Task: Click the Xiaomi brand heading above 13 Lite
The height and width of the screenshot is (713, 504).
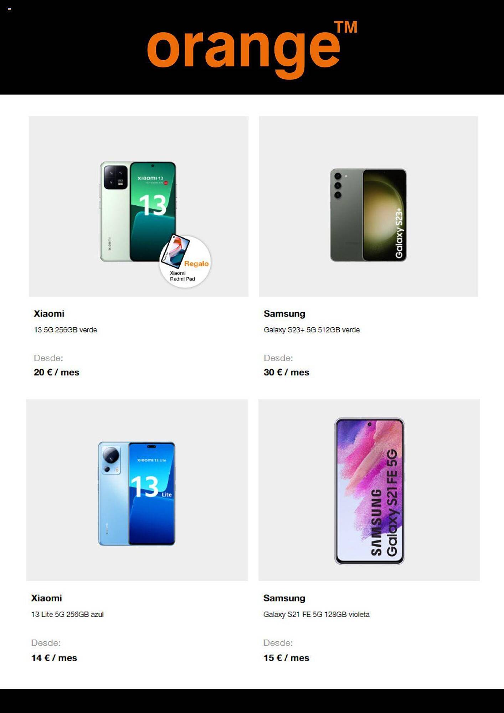Action: click(x=47, y=598)
